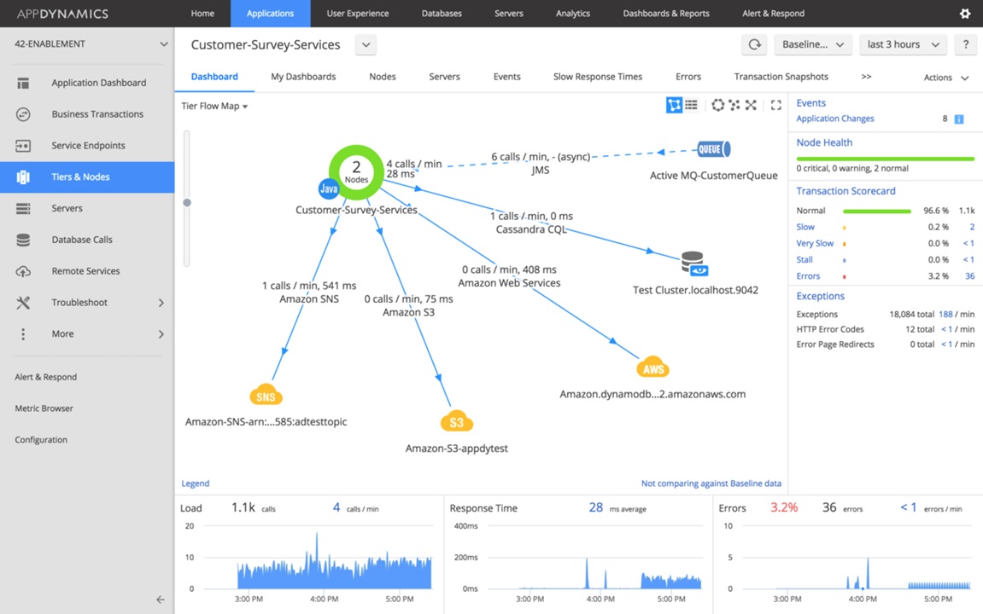Apply circular layout icon on flow map

point(717,105)
